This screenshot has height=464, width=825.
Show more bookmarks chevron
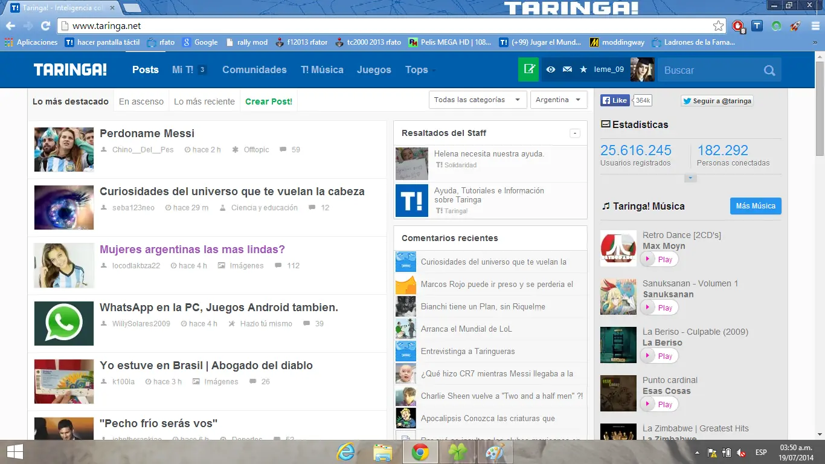point(815,42)
